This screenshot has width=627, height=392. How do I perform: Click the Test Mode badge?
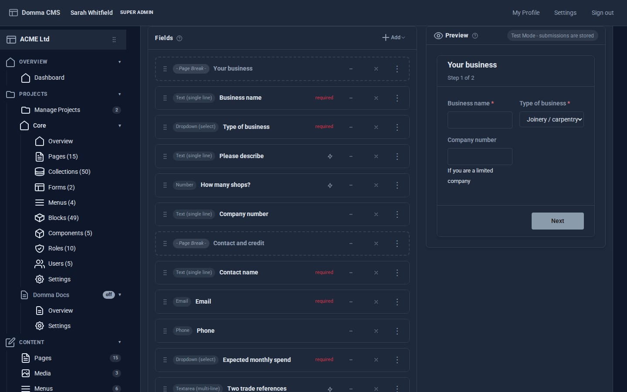point(552,36)
